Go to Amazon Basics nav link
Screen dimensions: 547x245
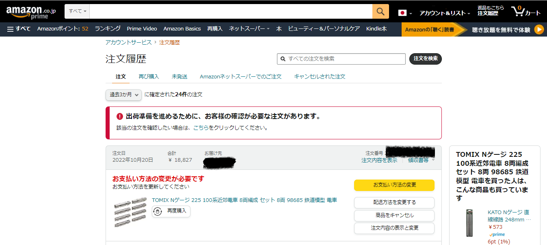coord(182,29)
